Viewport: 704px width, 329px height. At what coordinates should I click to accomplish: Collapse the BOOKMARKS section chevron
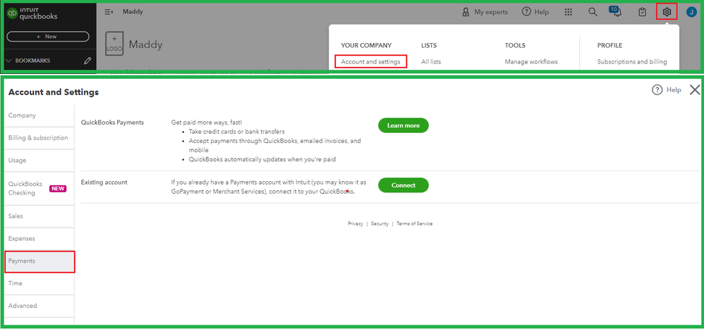click(8, 61)
